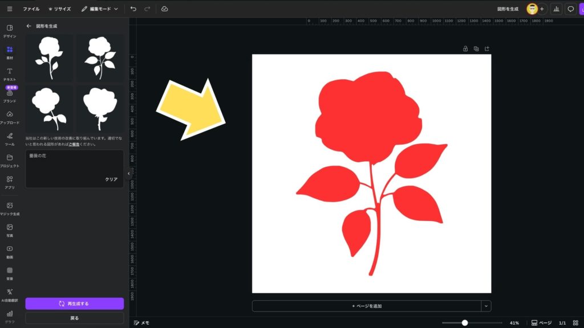Open the アップロード (Uploads) sidebar panel
This screenshot has width=584, height=328.
tap(10, 117)
